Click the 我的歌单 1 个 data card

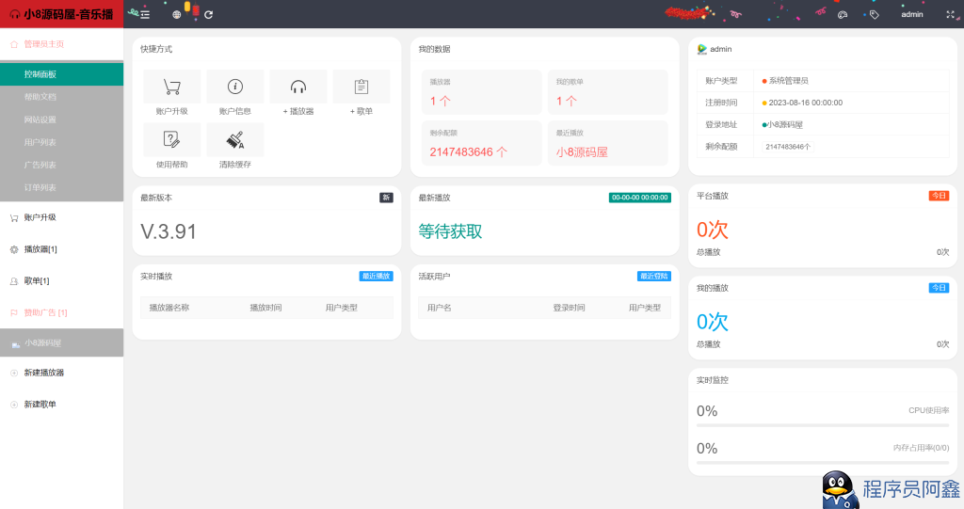[607, 92]
